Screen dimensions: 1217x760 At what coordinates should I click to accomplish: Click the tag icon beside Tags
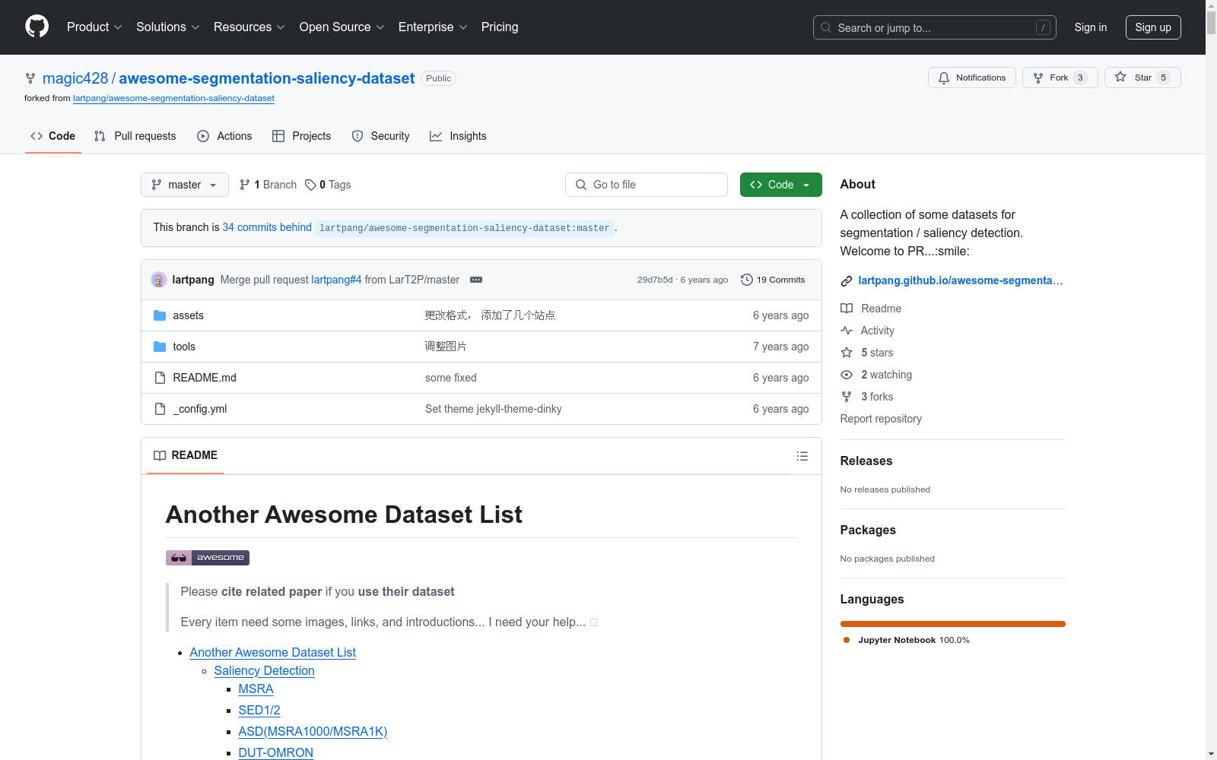(x=310, y=185)
